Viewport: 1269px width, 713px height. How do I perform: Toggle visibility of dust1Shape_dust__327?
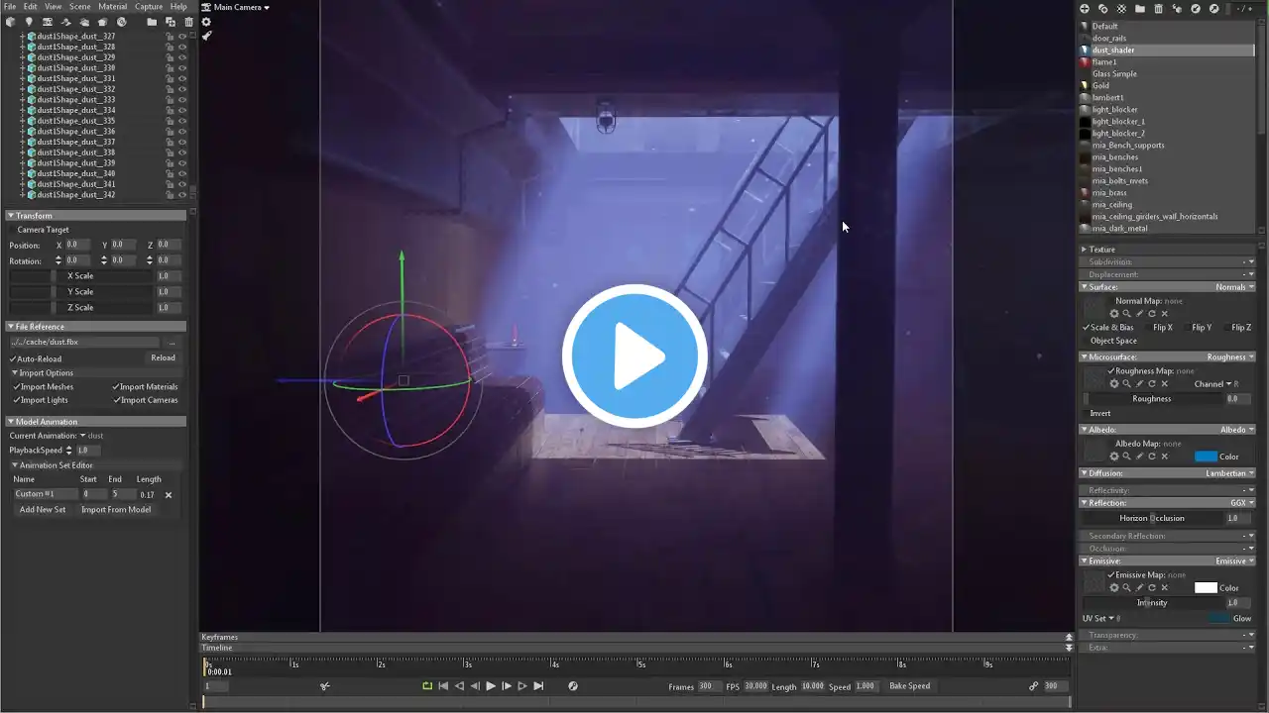(182, 37)
